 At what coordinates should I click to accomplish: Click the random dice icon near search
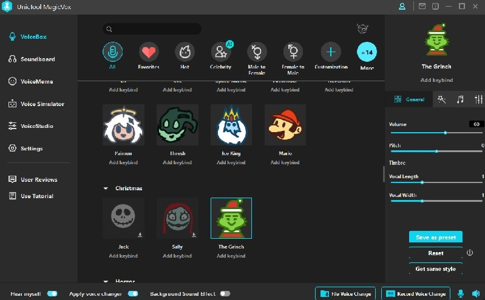point(363,29)
